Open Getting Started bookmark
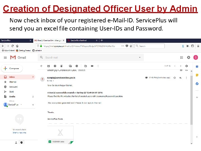This screenshot has width=201, height=151. pyautogui.click(x=23, y=50)
